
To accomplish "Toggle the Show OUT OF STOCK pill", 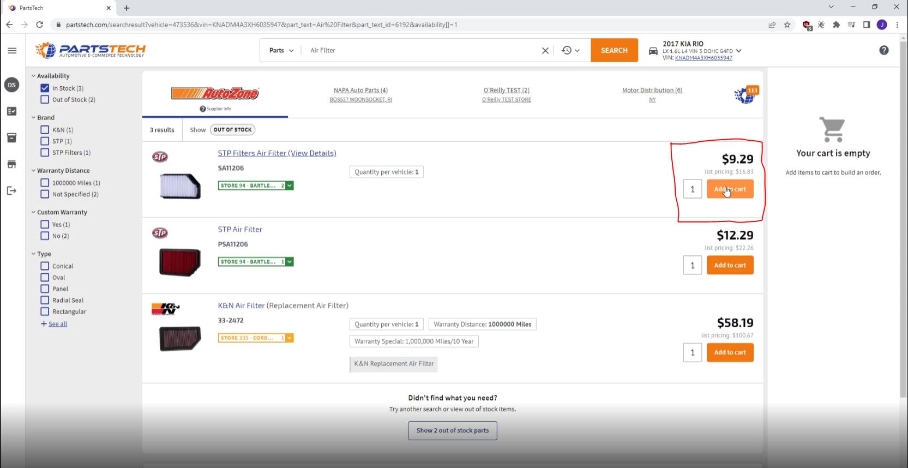I will tap(232, 130).
